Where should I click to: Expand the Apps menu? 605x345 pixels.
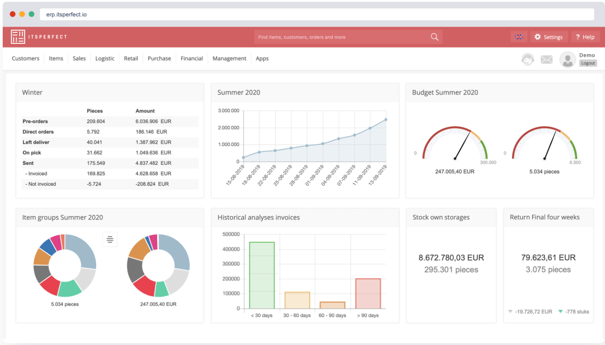(x=262, y=58)
